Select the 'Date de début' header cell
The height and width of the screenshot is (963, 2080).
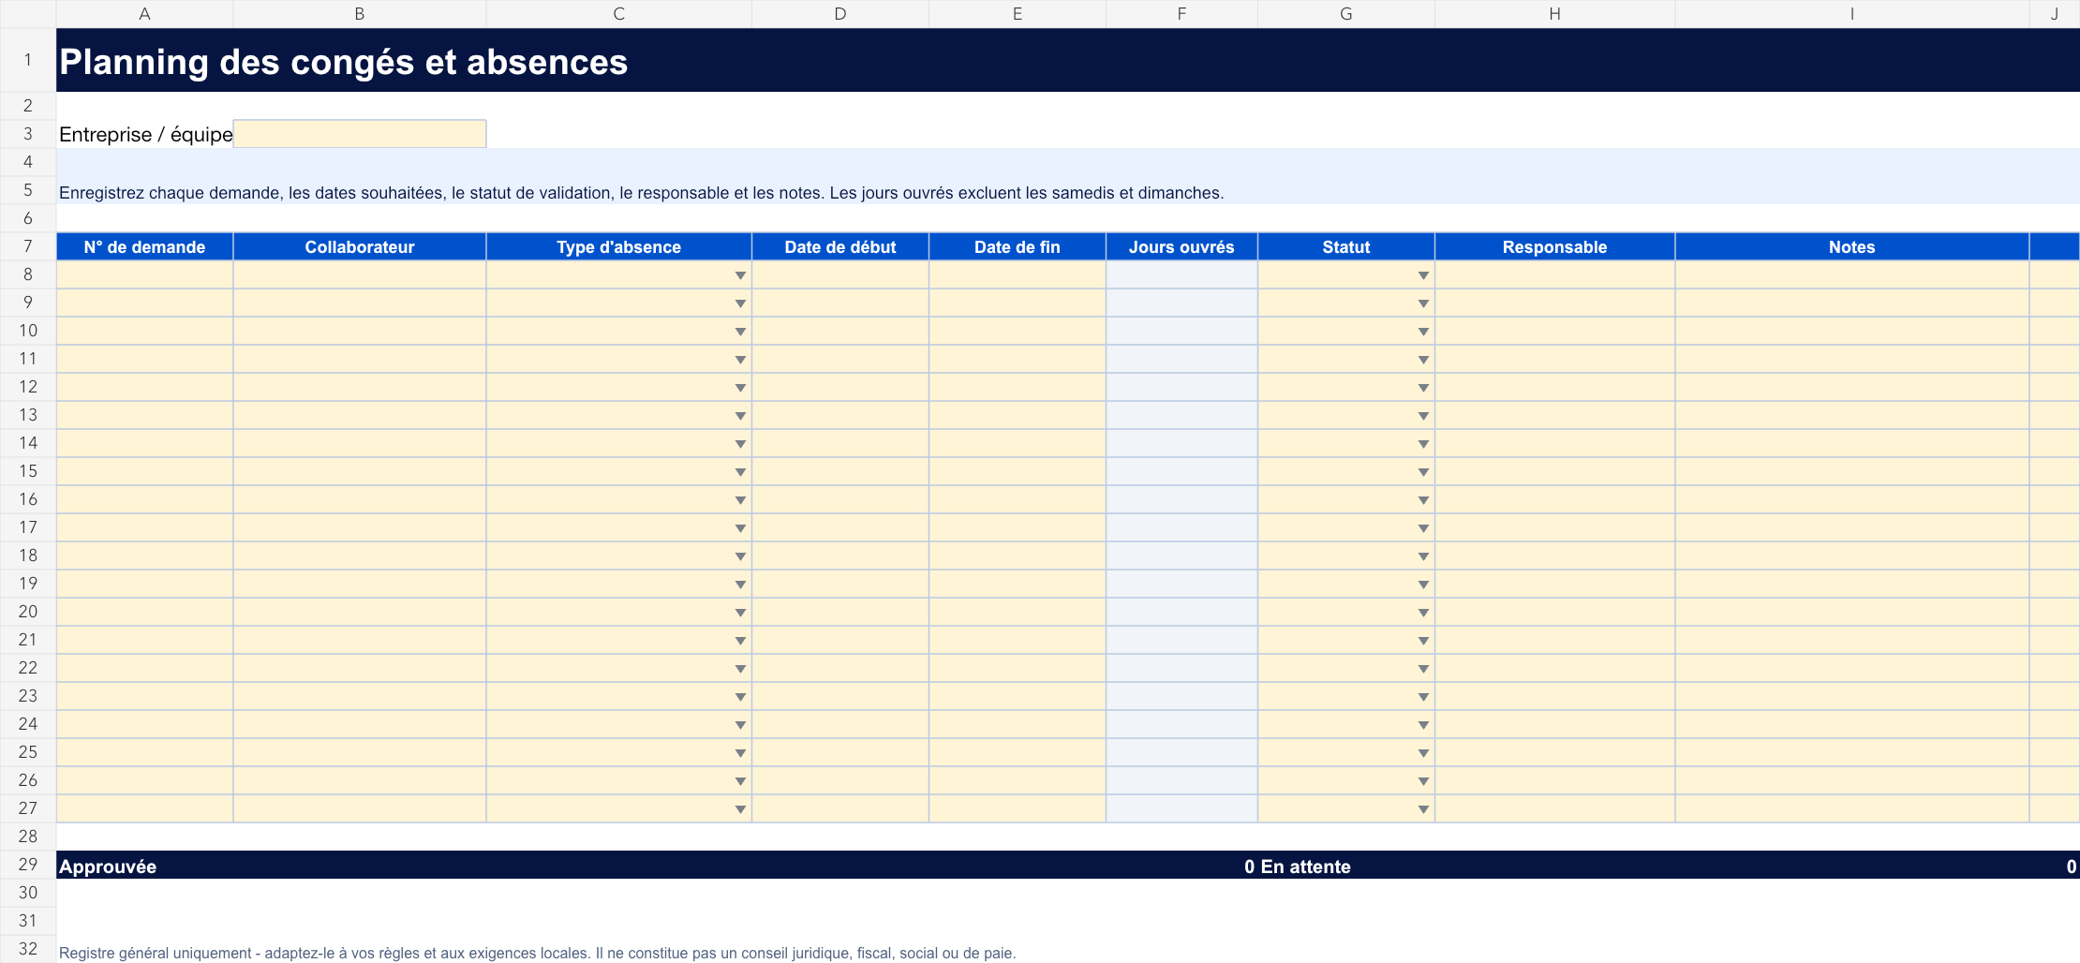pos(840,247)
